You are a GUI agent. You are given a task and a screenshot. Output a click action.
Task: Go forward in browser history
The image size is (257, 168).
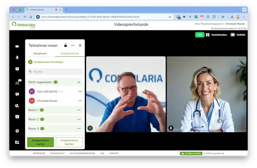(19, 17)
